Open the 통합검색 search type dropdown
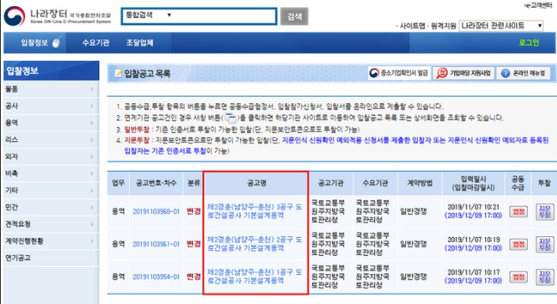 pos(149,15)
